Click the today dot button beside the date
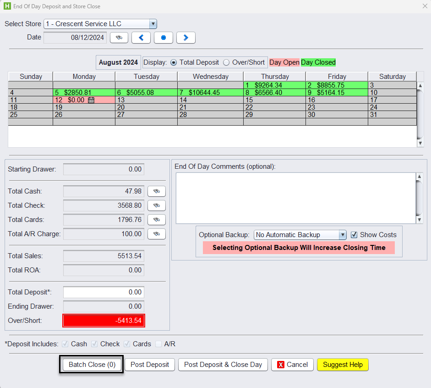The image size is (431, 388). pos(164,38)
